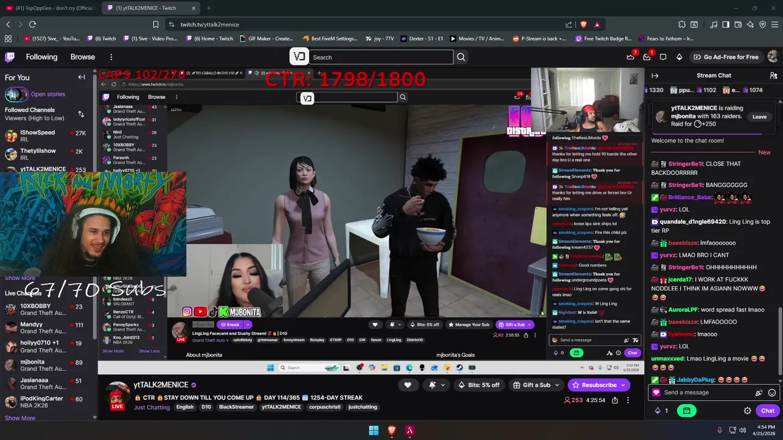The height and width of the screenshot is (440, 783).
Task: Open a new browser tab with plus button
Action: tap(209, 8)
